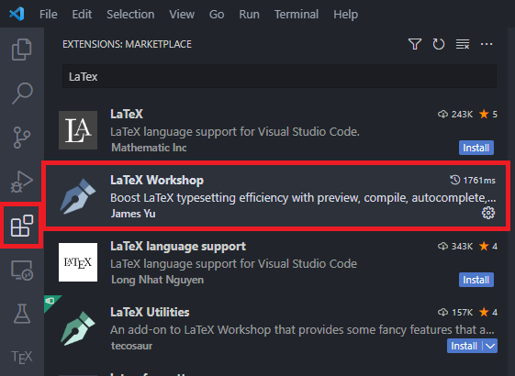Click the LaTeX Workshop pen nib icon

(78, 196)
